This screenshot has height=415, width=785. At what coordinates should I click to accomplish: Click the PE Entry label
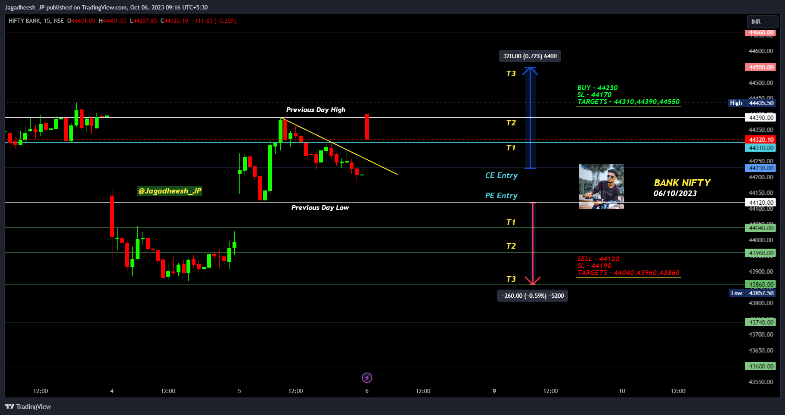501,196
